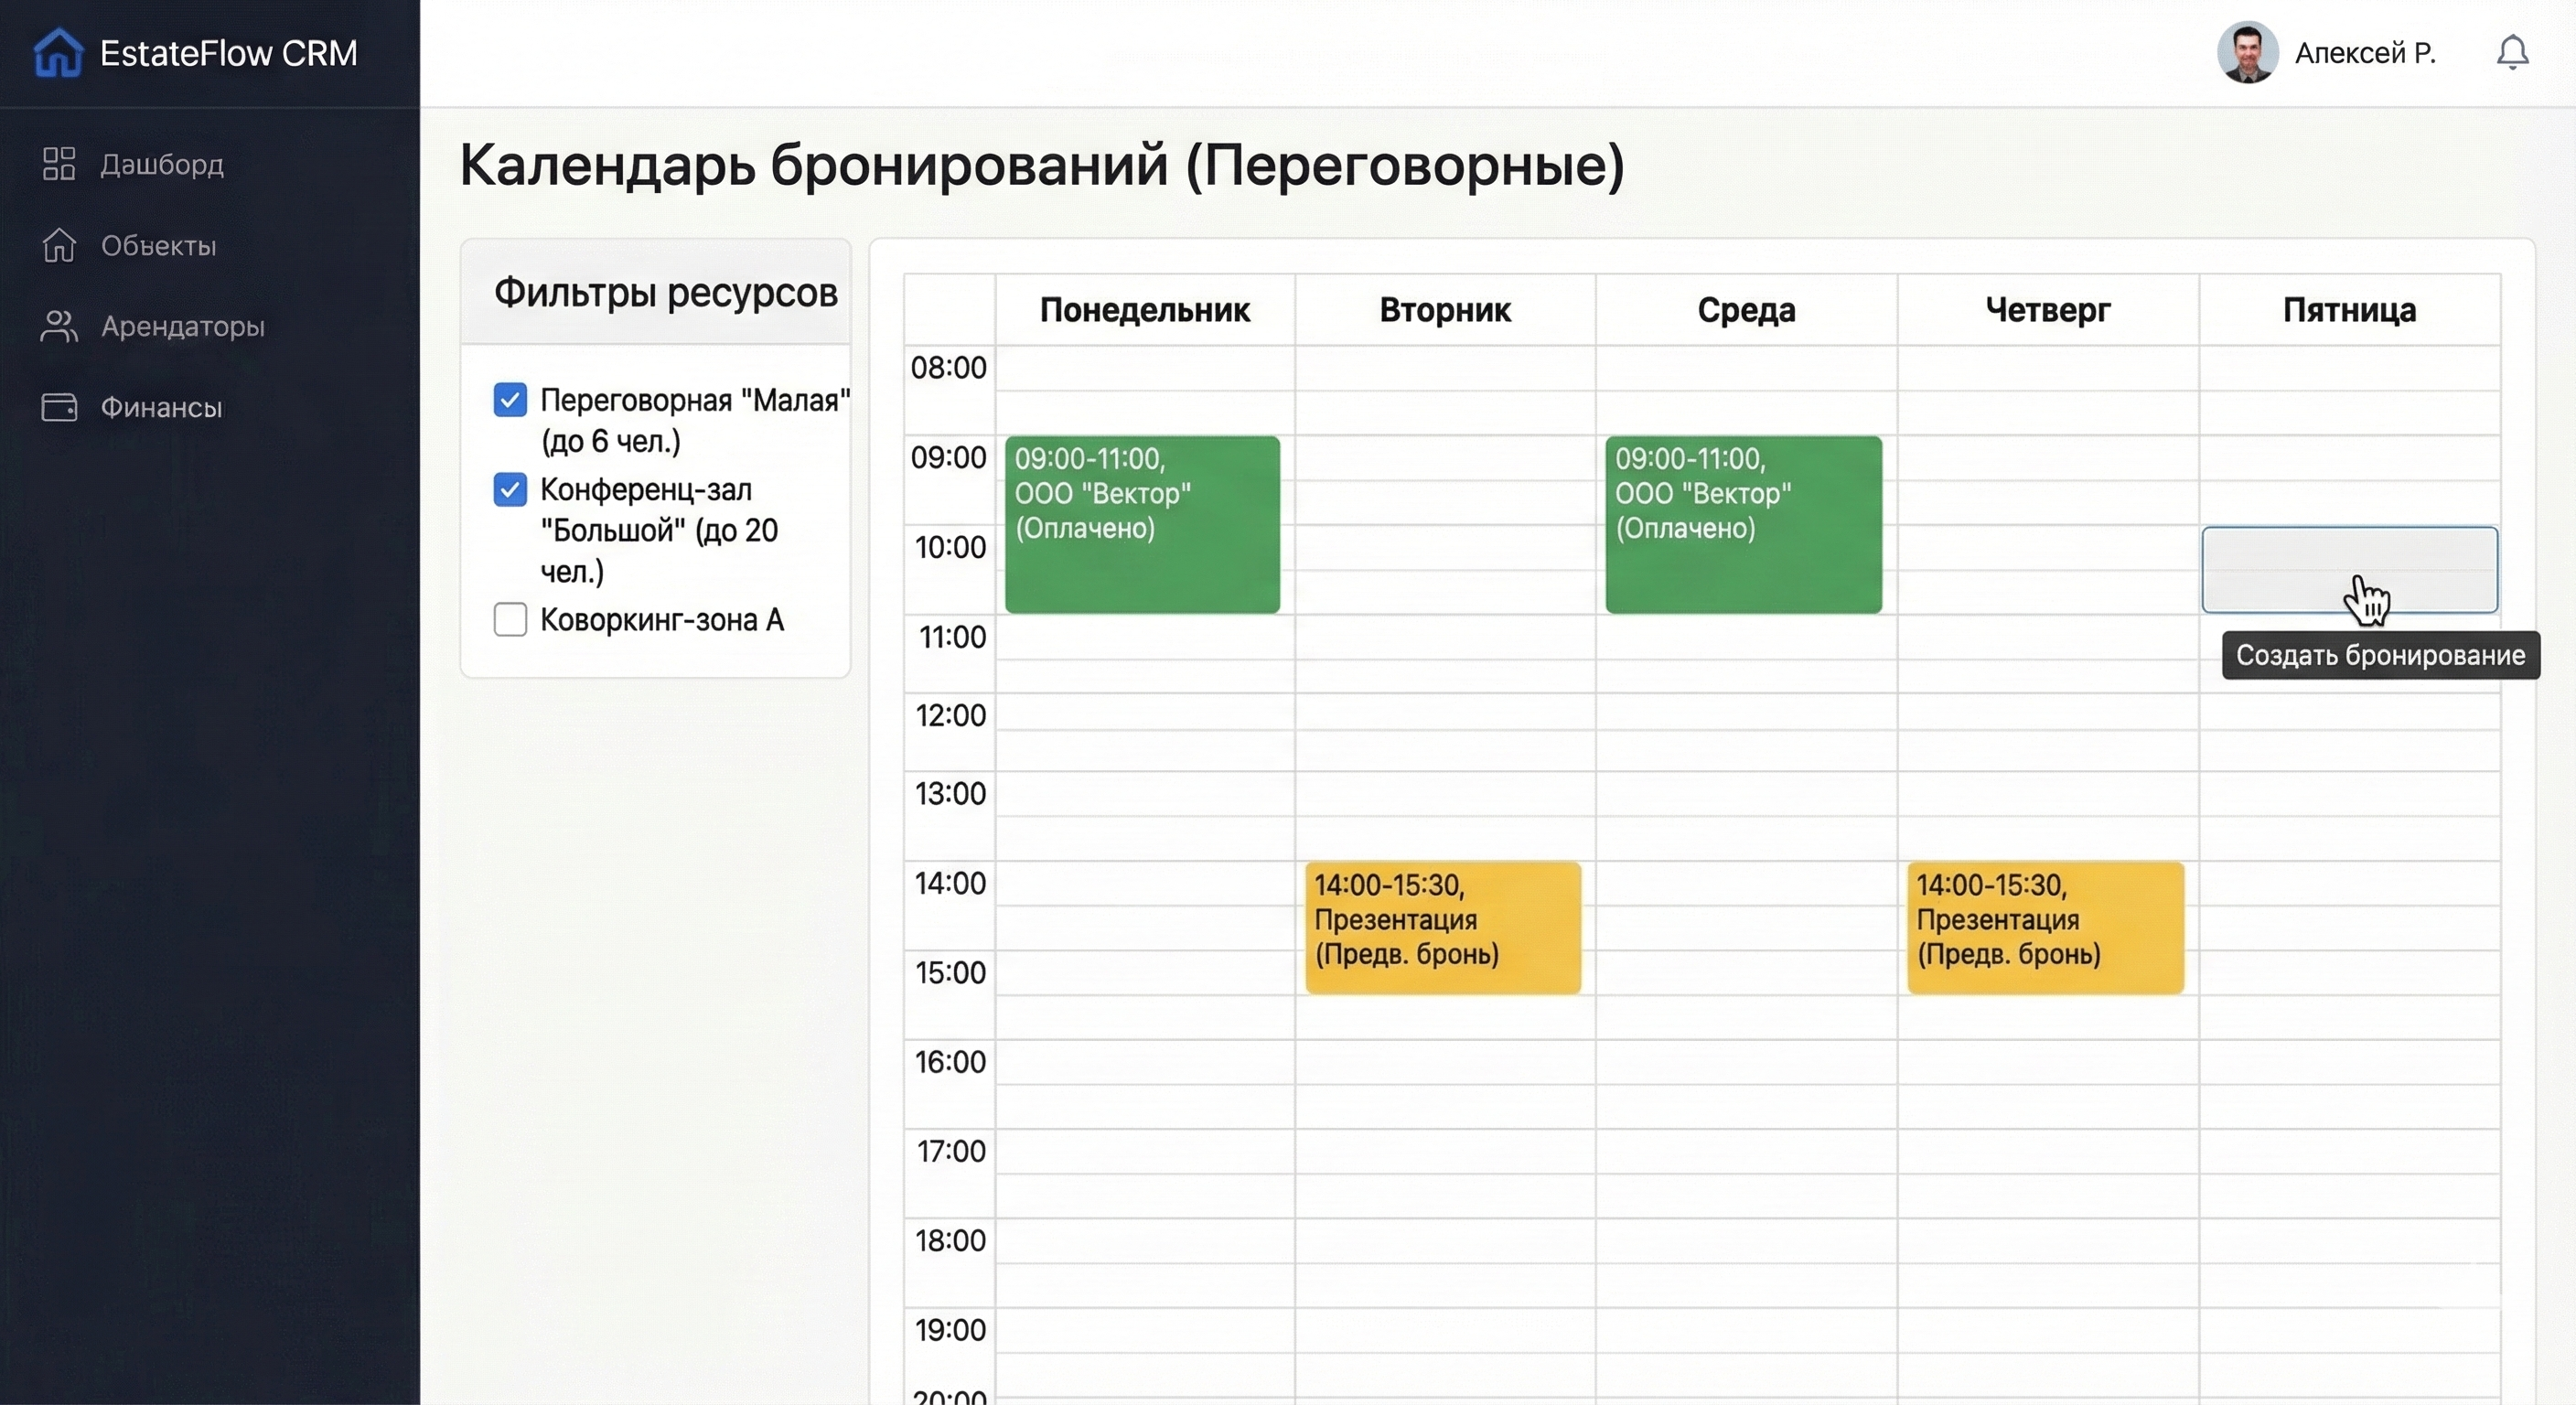Click the Пятница column header
Viewport: 2576px width, 1405px height.
[x=2349, y=310]
